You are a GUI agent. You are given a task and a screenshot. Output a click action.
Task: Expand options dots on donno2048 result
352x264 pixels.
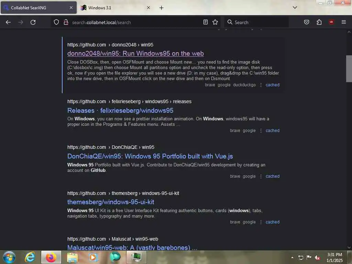click(261, 85)
